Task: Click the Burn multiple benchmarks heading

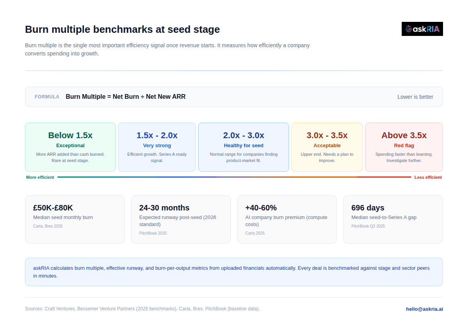Action: pos(122,29)
